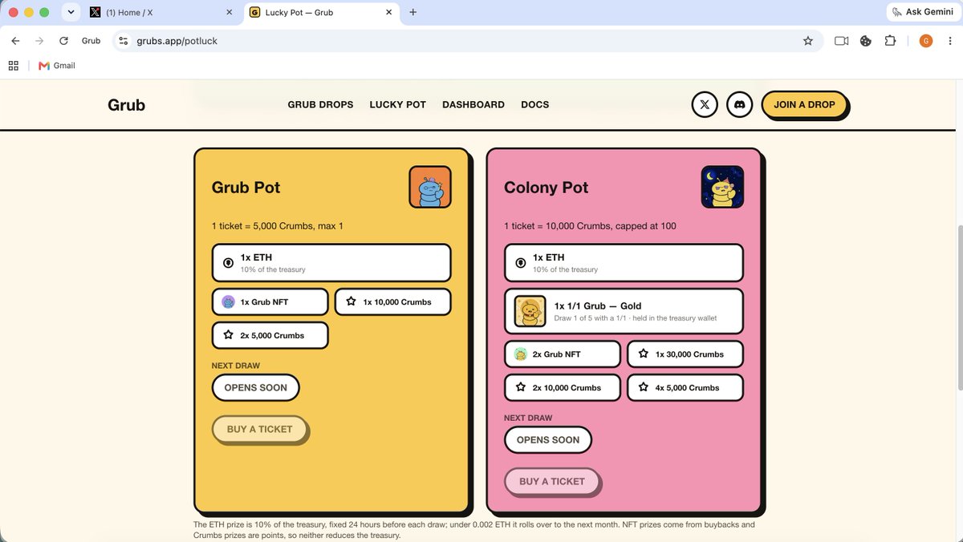
Task: Select the Lucky Pot — Grub tab
Action: tap(323, 12)
